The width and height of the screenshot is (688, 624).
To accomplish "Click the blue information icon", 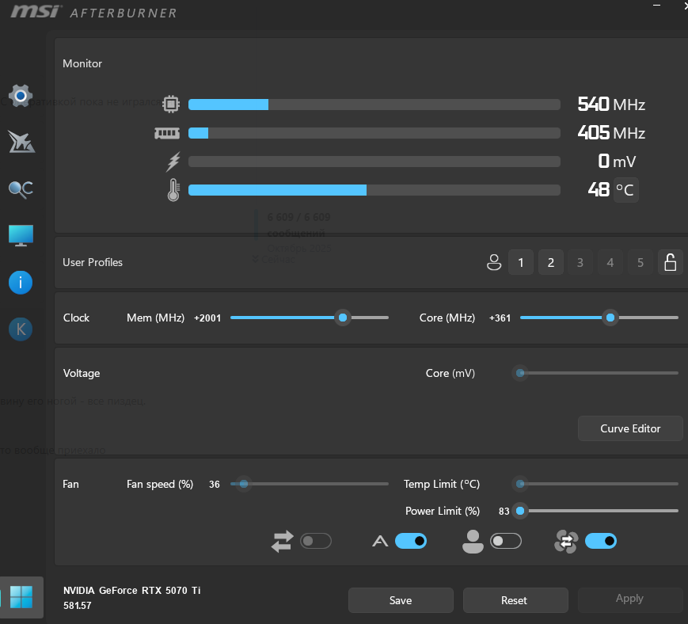I will (21, 282).
